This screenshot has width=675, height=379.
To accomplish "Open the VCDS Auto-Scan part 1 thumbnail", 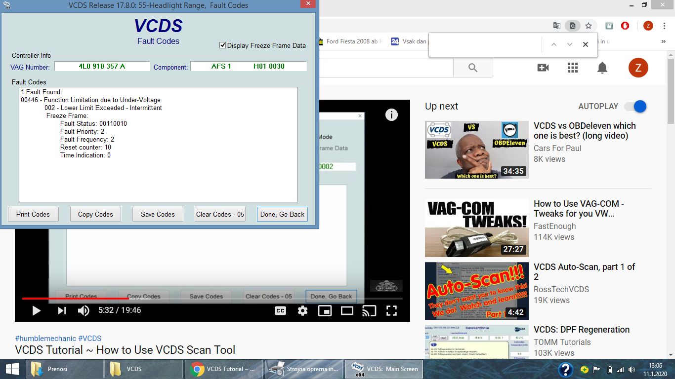I will point(477,291).
